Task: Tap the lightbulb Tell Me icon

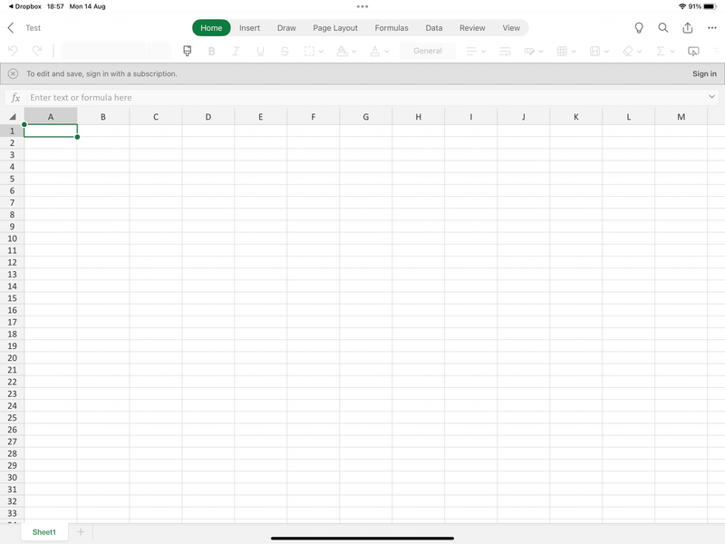Action: (639, 28)
